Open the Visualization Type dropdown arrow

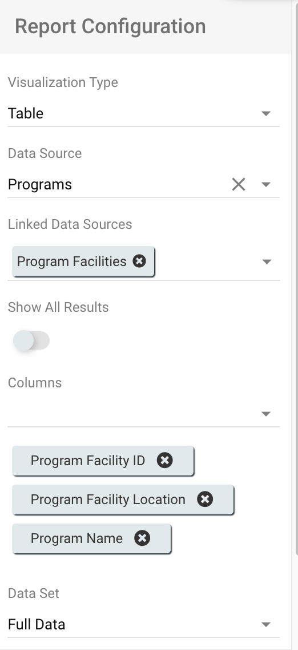pos(266,113)
